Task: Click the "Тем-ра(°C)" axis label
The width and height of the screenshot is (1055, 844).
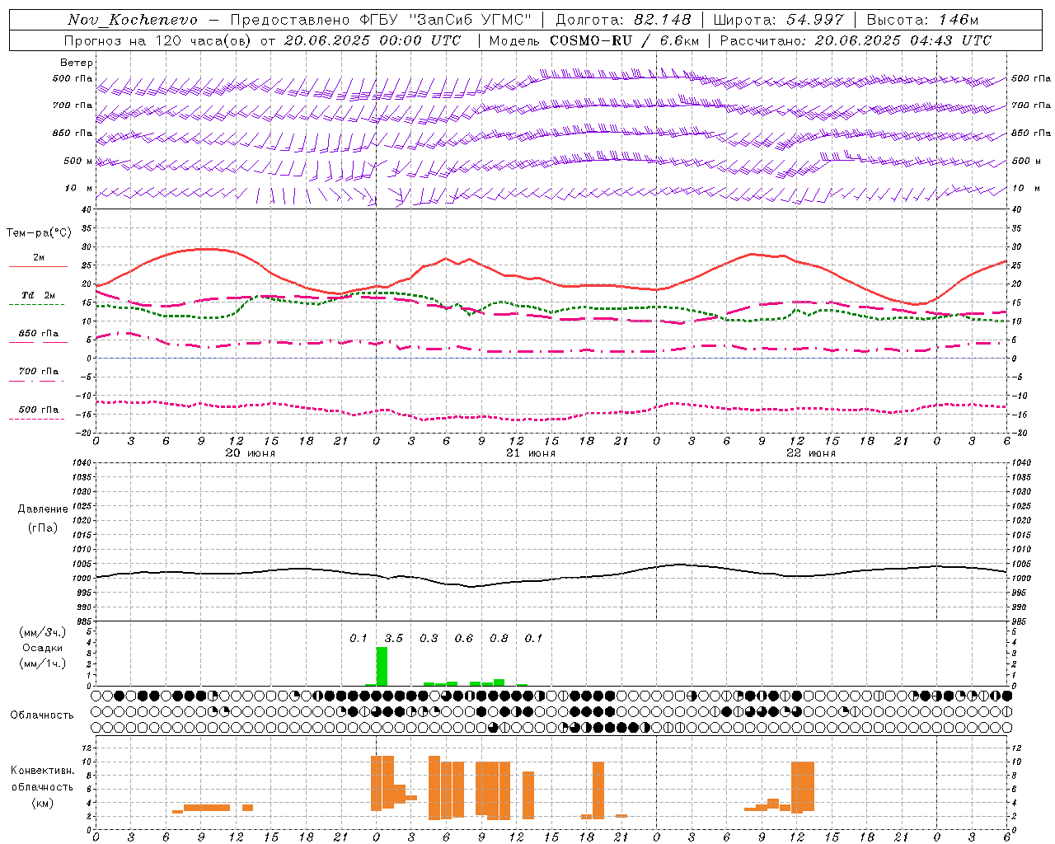Action: click(39, 233)
